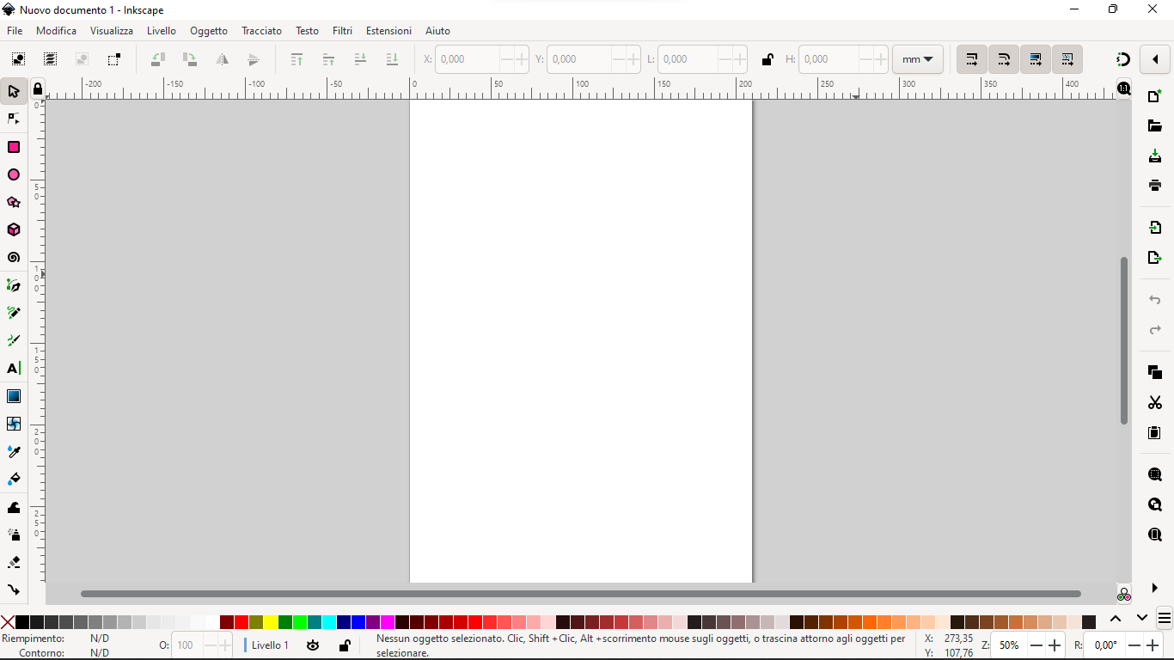Select the Rectangle tool
This screenshot has width=1174, height=660.
(14, 147)
